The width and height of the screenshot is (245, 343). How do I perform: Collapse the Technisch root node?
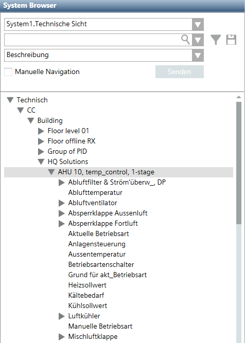(10, 100)
